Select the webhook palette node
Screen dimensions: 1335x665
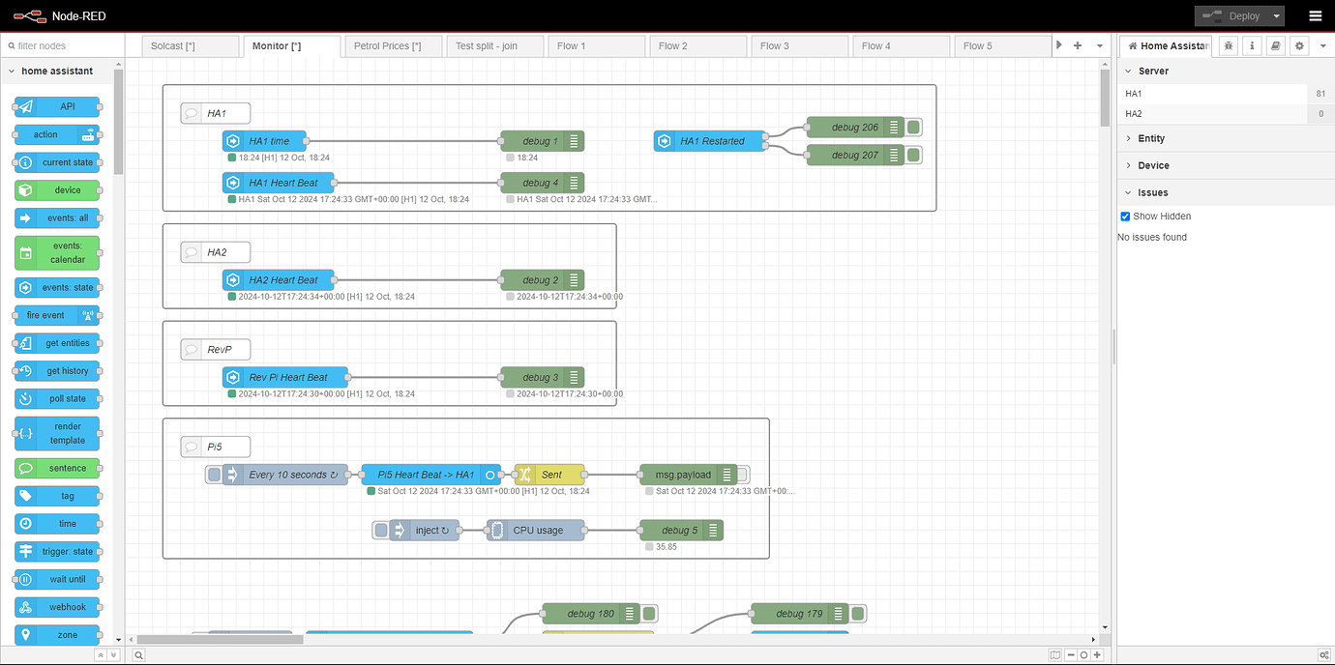click(57, 607)
